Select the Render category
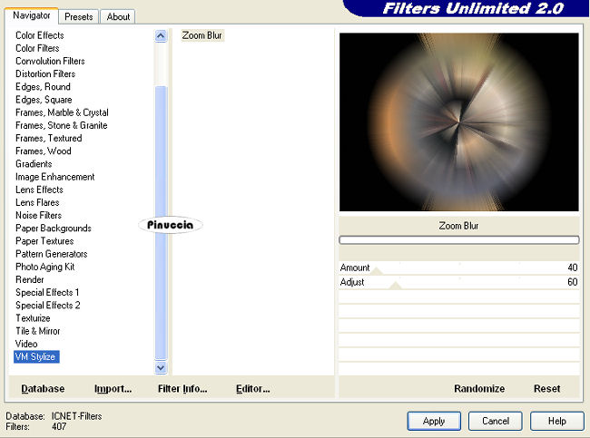Screen dimensions: 590x438 coord(30,279)
